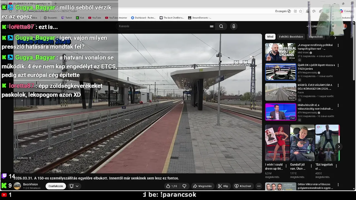
Task: Click the Összegzés summary button in address bar
Action: (283, 11)
